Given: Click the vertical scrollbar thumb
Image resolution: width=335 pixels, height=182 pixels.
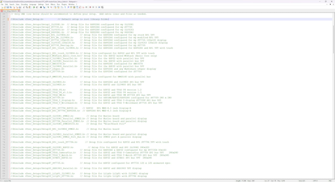Looking at the screenshot, I should point(334,39).
